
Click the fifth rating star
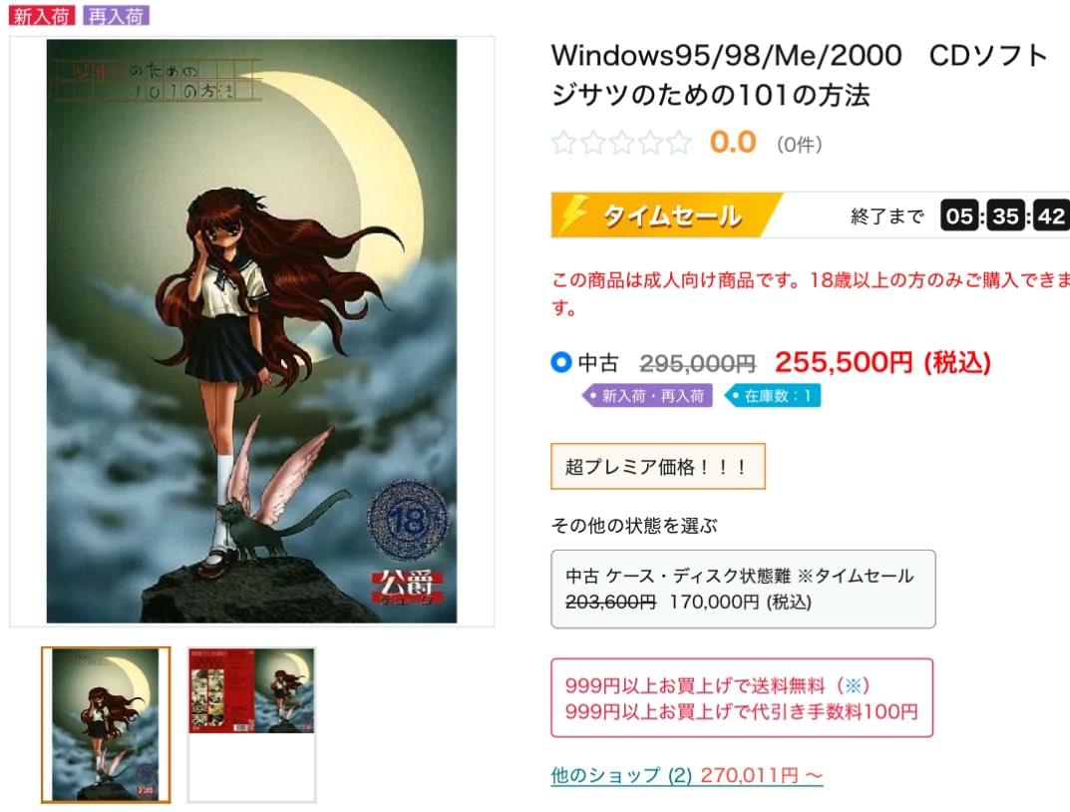pyautogui.click(x=678, y=143)
